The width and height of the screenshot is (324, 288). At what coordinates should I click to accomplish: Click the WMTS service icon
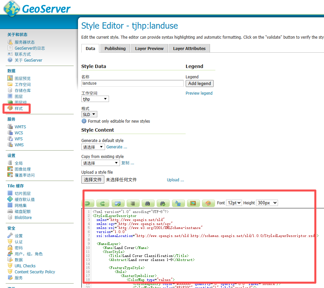(x=10, y=126)
